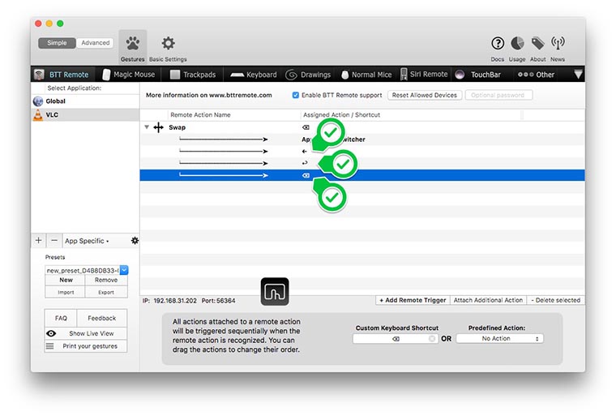Screen dimensions: 616x416
Task: Remove application with the minus button
Action: tap(54, 240)
